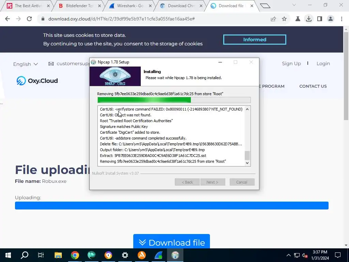This screenshot has width=349, height=262.
Task: Reload the current page
Action: click(x=29, y=19)
